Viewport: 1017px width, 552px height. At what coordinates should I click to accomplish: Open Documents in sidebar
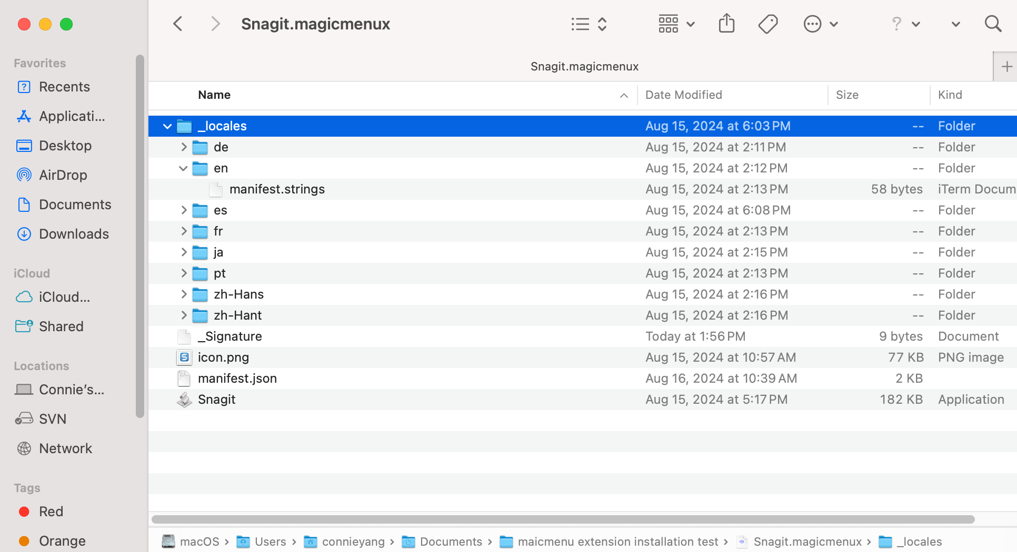(x=75, y=205)
